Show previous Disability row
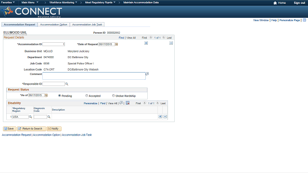The width and height of the screenshot is (308, 173). pyautogui.click(x=144, y=103)
